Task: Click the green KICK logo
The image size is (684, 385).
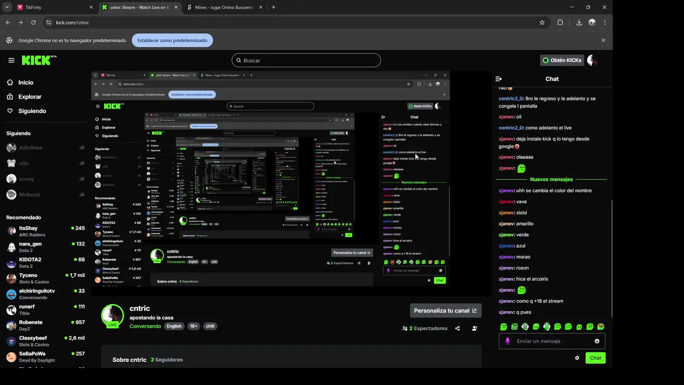Action: click(x=38, y=60)
